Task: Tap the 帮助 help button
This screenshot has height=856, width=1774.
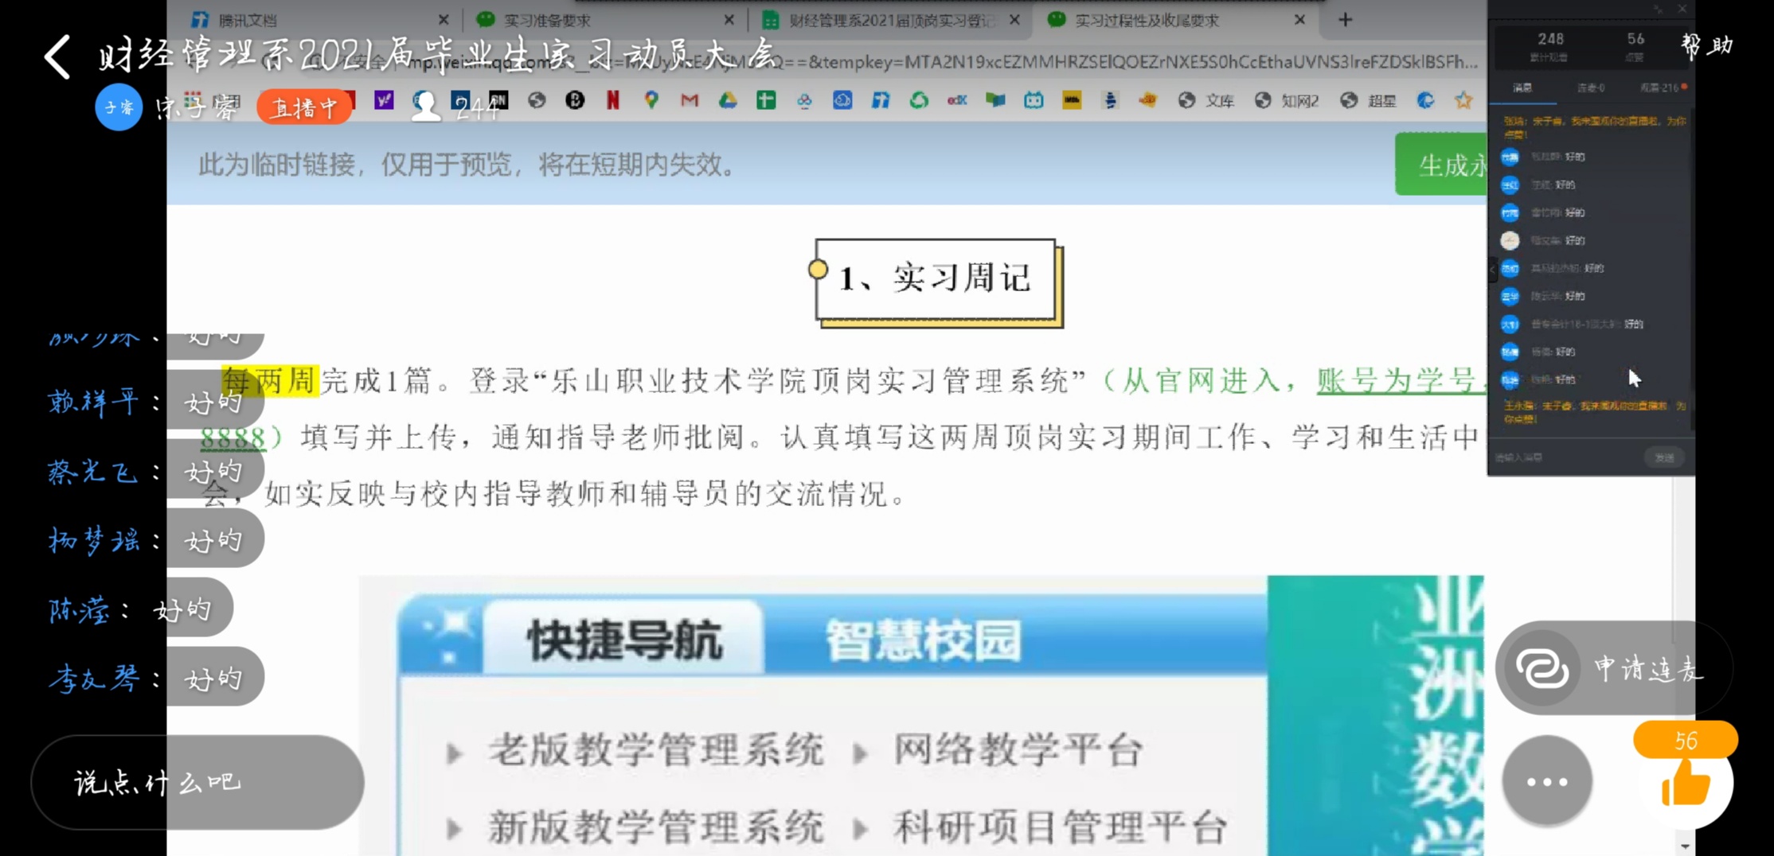Action: tap(1706, 45)
